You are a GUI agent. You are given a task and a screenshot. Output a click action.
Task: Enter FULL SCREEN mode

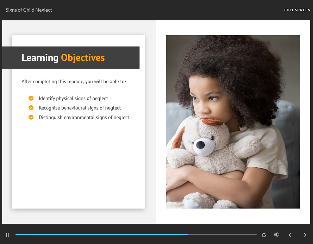[297, 10]
